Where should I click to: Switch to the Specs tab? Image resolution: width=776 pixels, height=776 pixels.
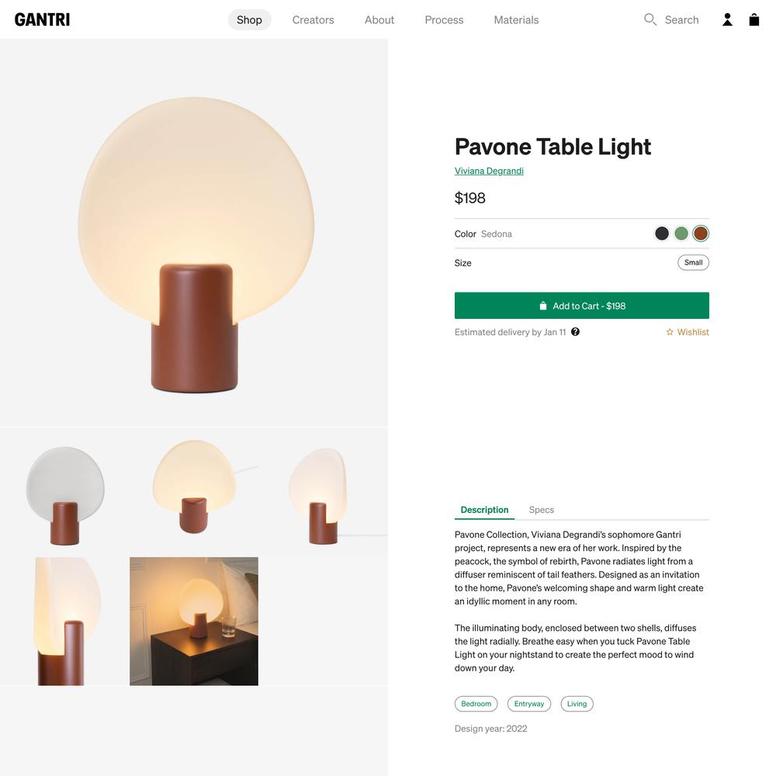[541, 510]
